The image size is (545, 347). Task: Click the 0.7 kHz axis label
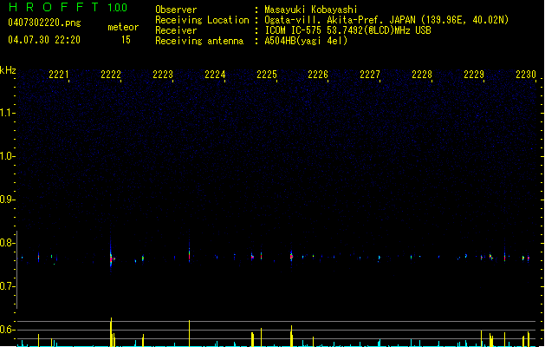pos(7,286)
